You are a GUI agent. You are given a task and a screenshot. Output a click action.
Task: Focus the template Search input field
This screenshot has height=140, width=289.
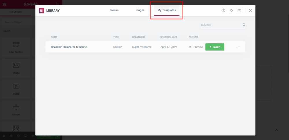(220, 25)
